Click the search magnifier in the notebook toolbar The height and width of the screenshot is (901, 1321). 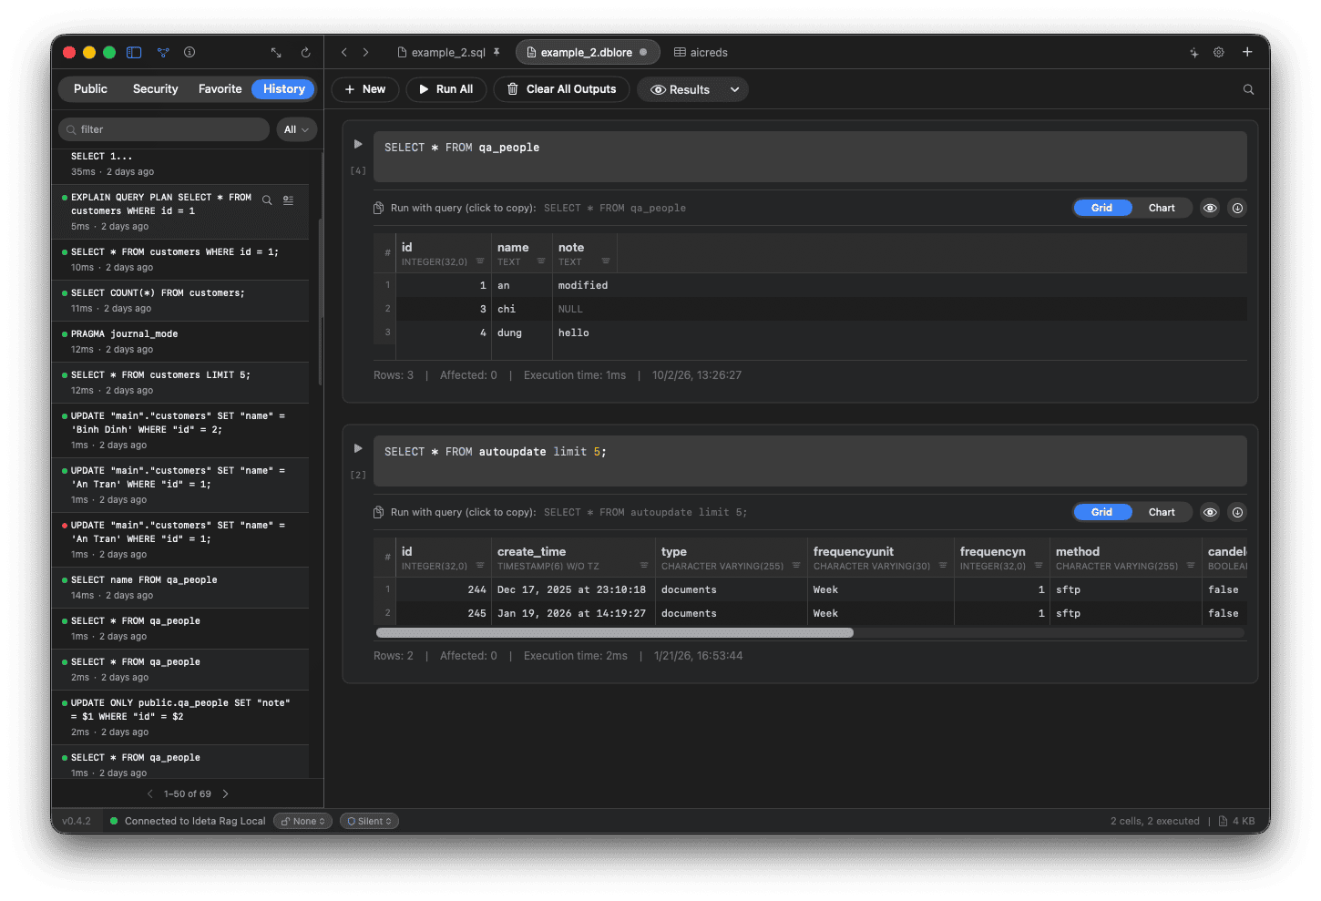click(x=1248, y=89)
